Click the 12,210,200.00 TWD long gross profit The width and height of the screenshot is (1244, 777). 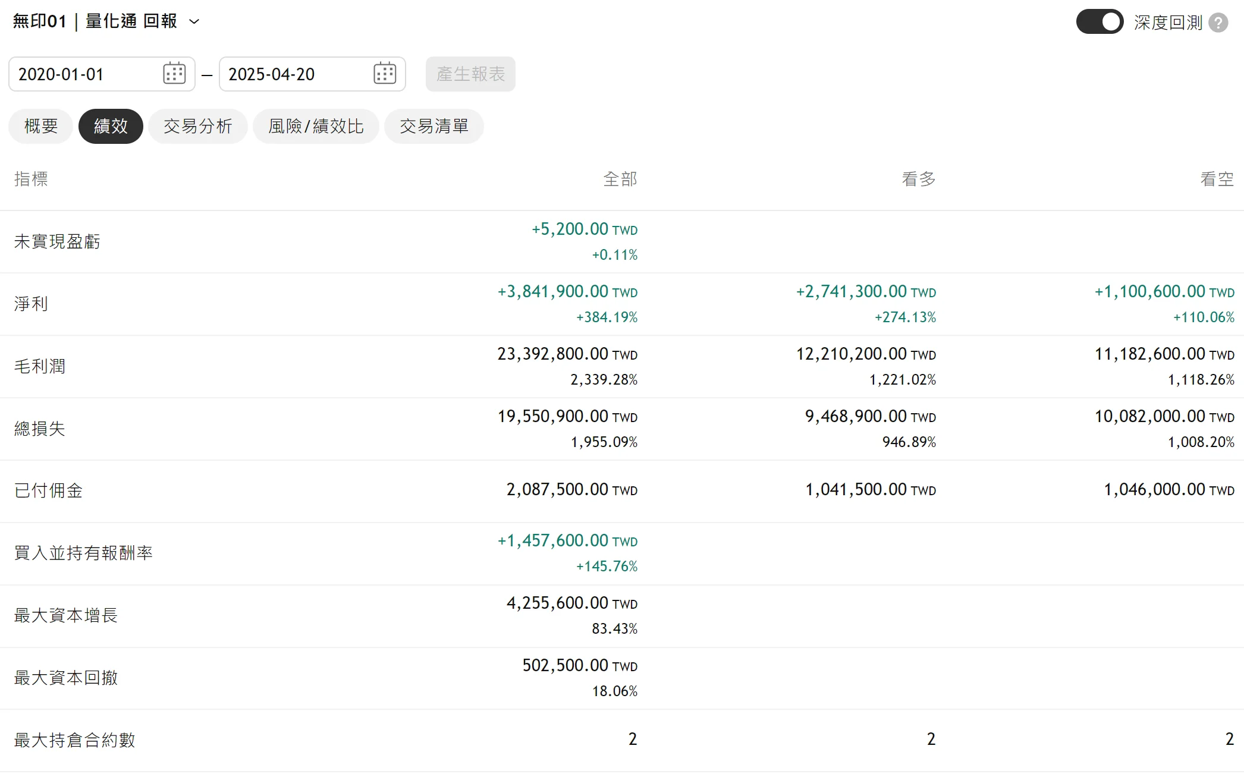[866, 354]
